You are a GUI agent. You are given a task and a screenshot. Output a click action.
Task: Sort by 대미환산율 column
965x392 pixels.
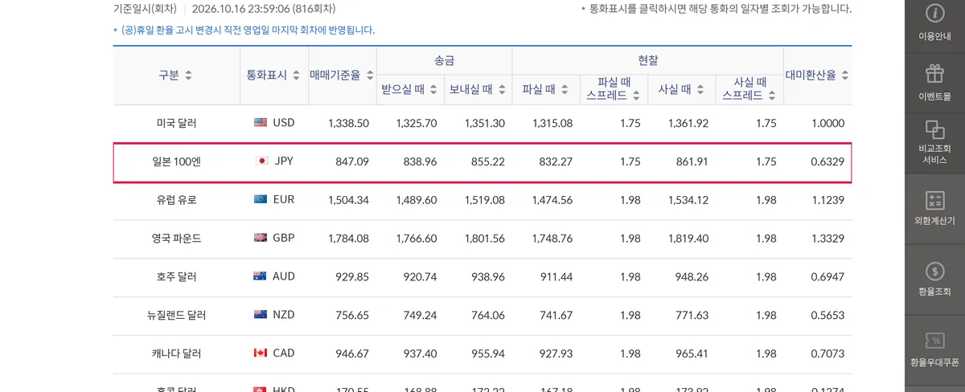[x=845, y=76]
